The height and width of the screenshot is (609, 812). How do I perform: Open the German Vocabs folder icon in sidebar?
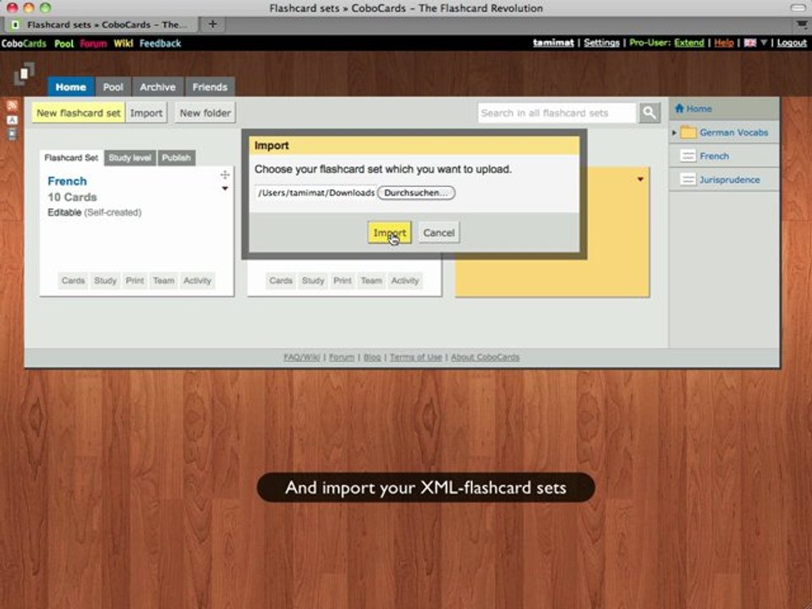point(688,133)
